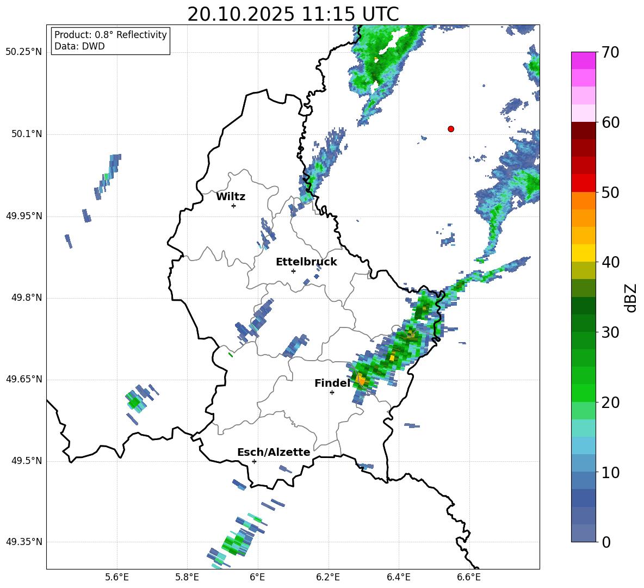
Task: Click the 6°E longitude label
Action: pyautogui.click(x=257, y=578)
